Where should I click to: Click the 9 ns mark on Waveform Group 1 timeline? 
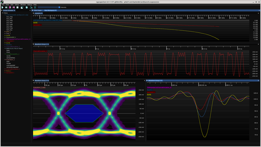[168, 49]
